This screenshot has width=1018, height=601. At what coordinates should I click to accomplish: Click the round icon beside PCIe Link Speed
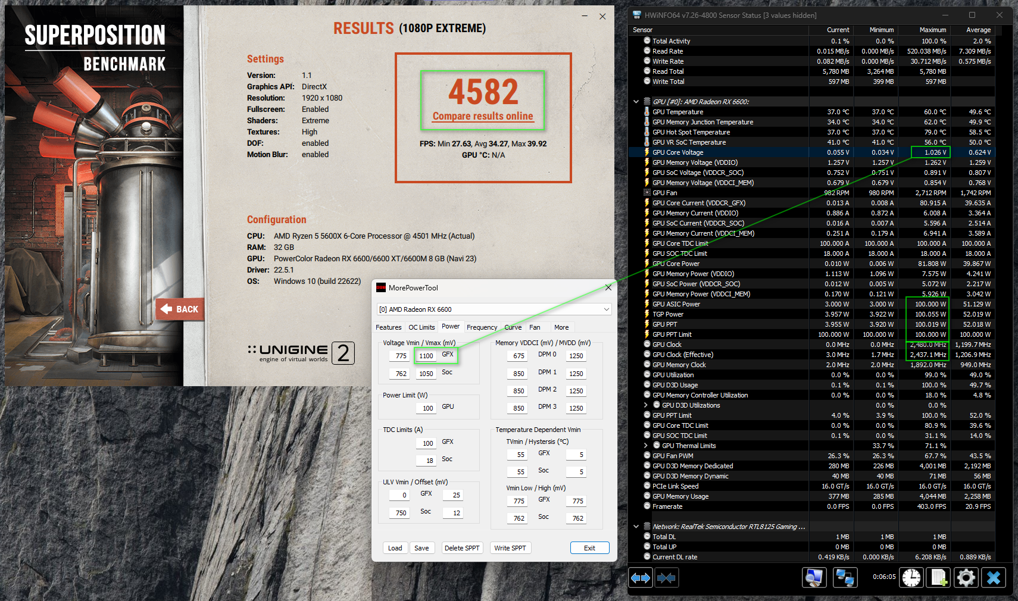[x=647, y=486]
